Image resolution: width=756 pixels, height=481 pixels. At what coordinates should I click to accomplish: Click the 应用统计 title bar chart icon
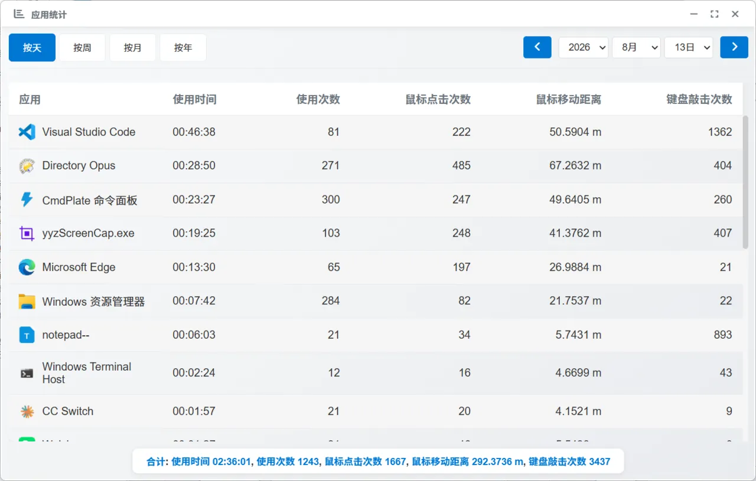pyautogui.click(x=19, y=14)
